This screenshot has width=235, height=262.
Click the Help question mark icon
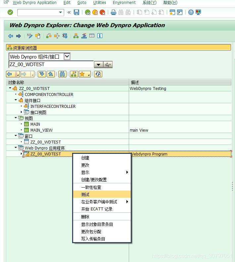pos(191,12)
